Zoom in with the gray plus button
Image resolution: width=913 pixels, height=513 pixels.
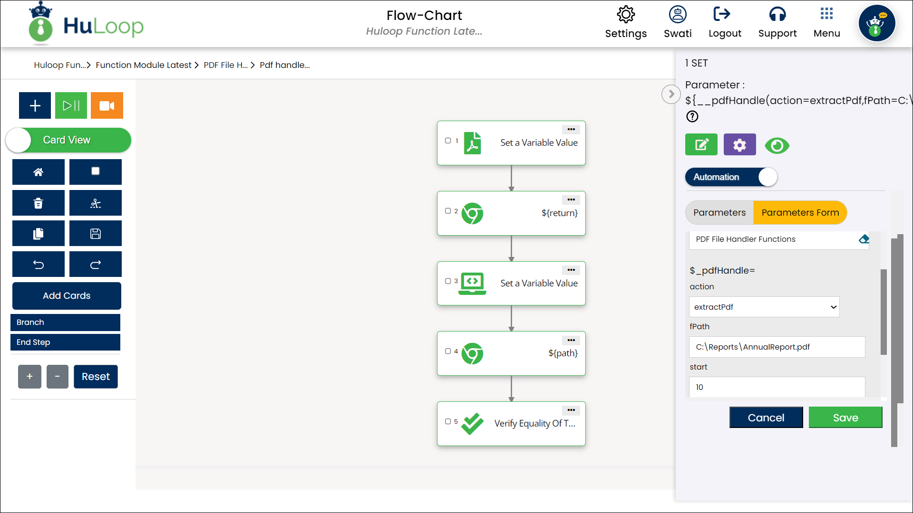point(29,377)
